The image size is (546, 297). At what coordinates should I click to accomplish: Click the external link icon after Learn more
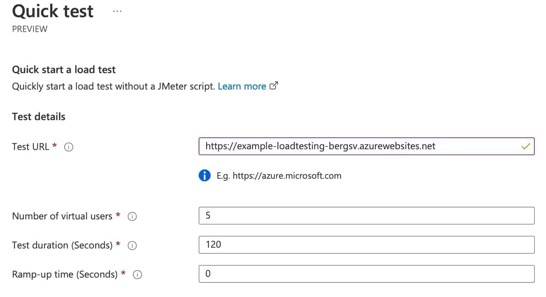274,86
